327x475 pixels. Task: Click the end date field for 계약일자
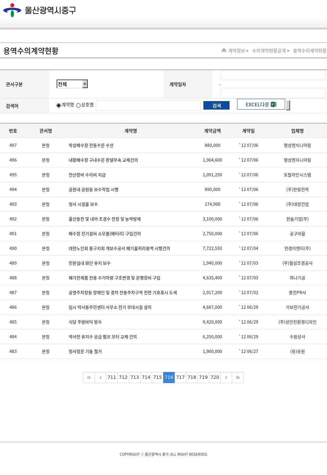(272, 93)
